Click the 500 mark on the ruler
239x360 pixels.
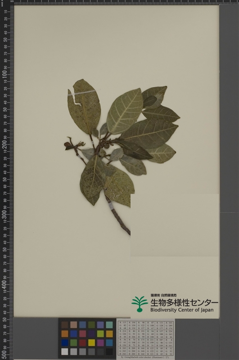point(5,354)
